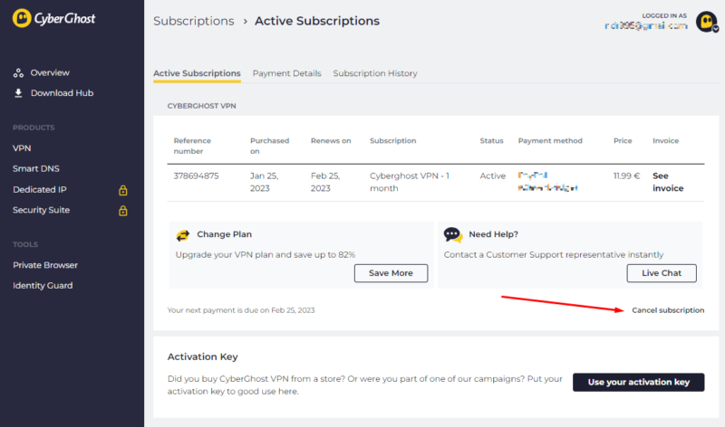This screenshot has height=427, width=725.
Task: Click the purchase date Jan 25, 2023
Action: pyautogui.click(x=265, y=182)
